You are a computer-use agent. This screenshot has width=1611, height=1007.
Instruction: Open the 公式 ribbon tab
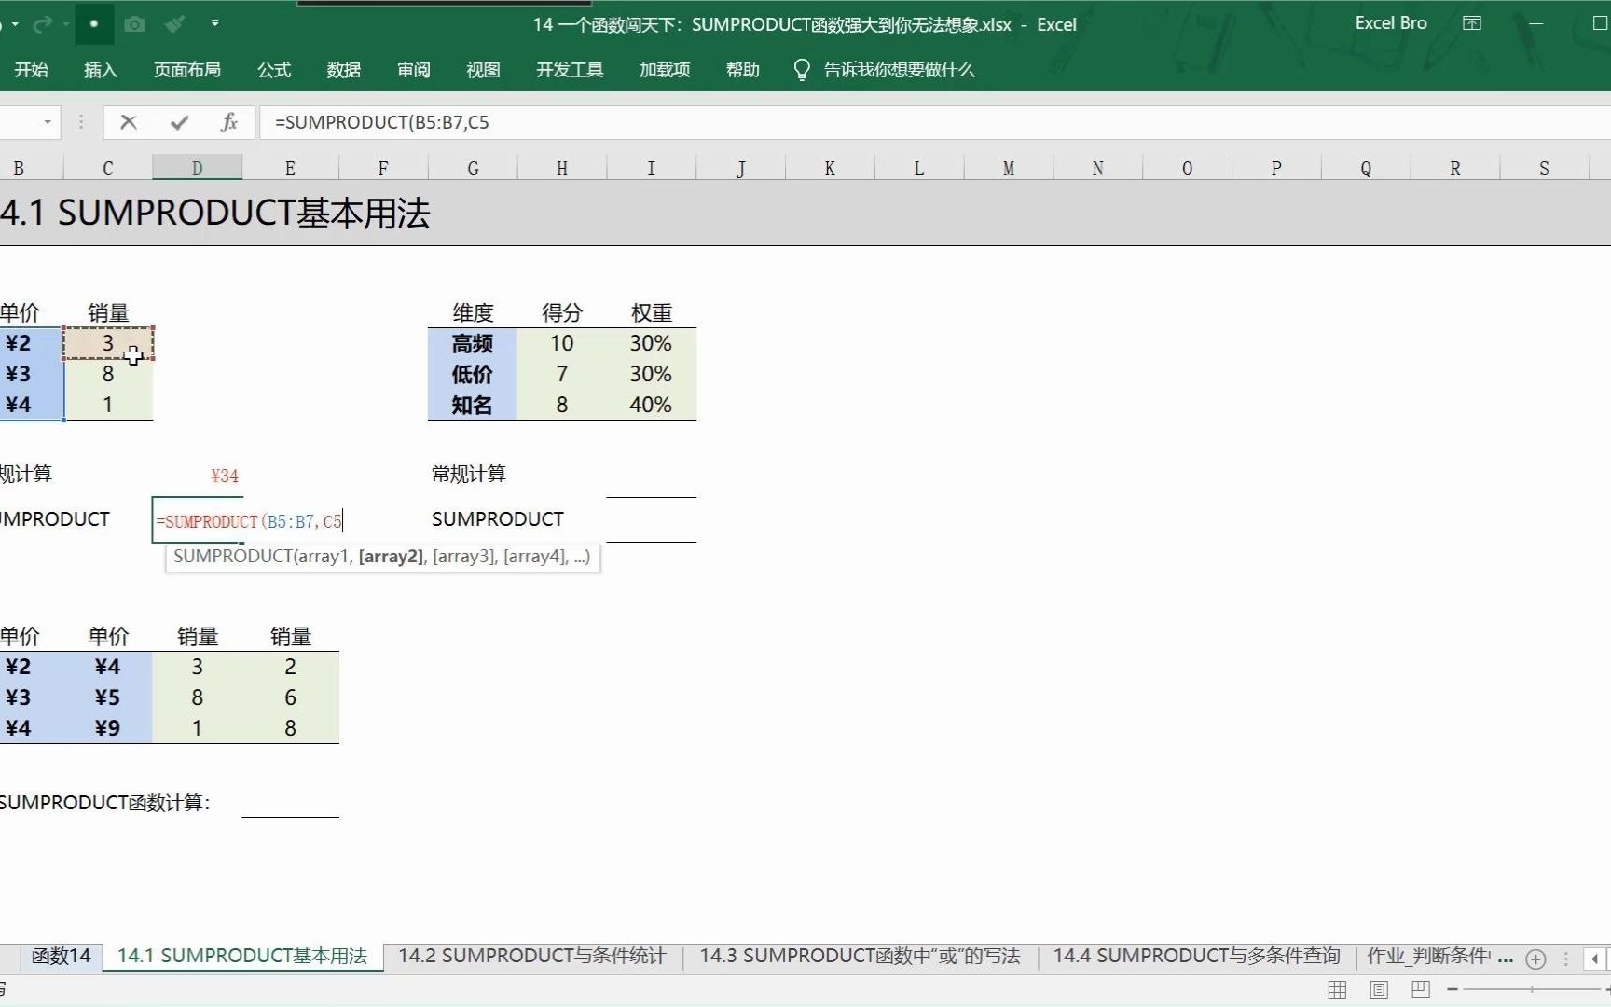tap(274, 70)
